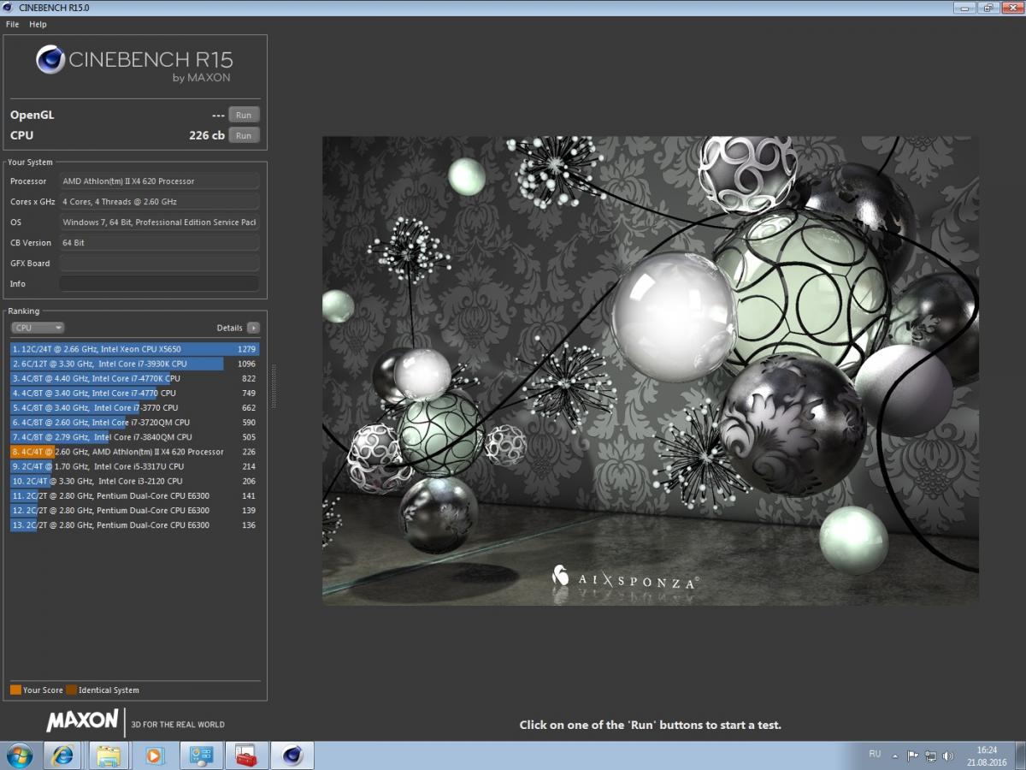1026x770 pixels.
Task: Click the Identical System legend label
Action: pyautogui.click(x=109, y=690)
